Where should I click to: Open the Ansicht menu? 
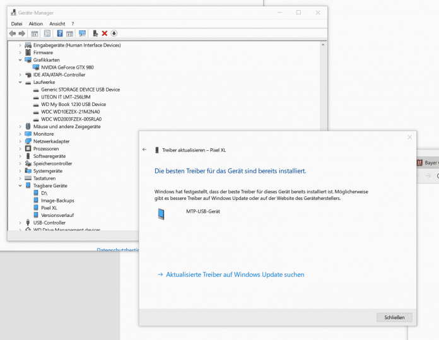click(57, 23)
